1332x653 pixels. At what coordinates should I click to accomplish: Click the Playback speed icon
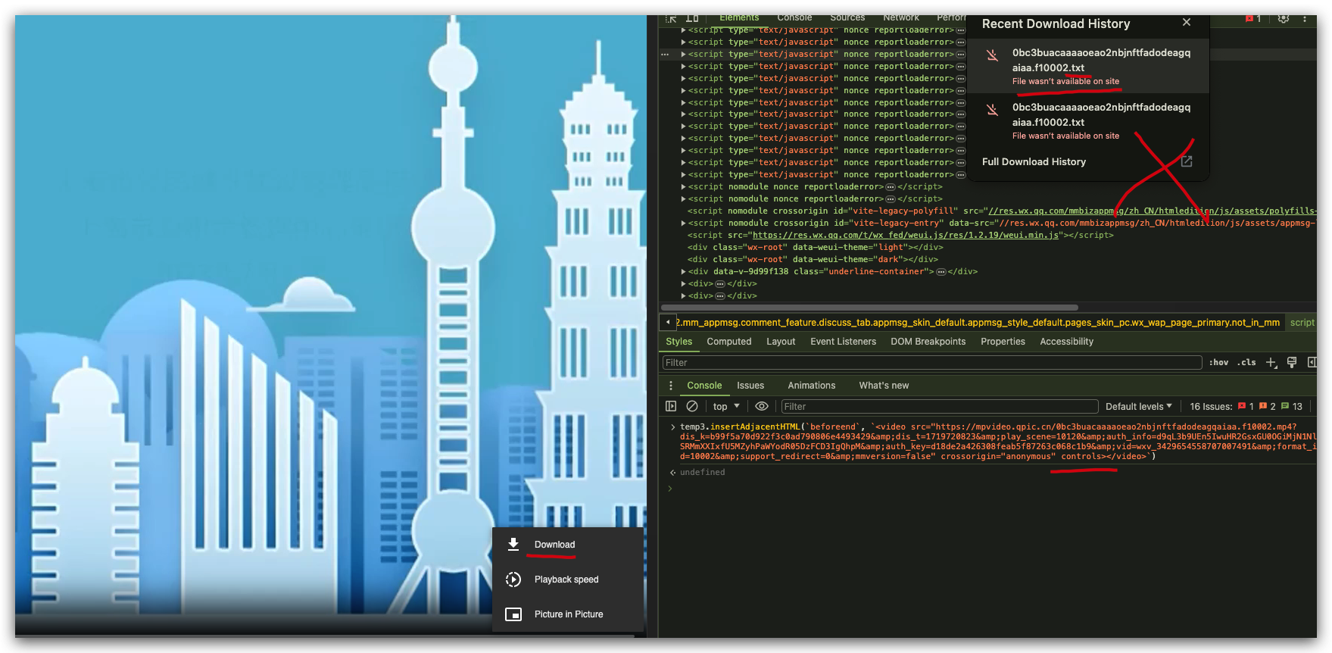point(513,580)
